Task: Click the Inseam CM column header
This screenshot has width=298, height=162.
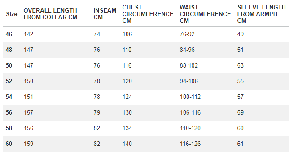Action: pos(105,14)
